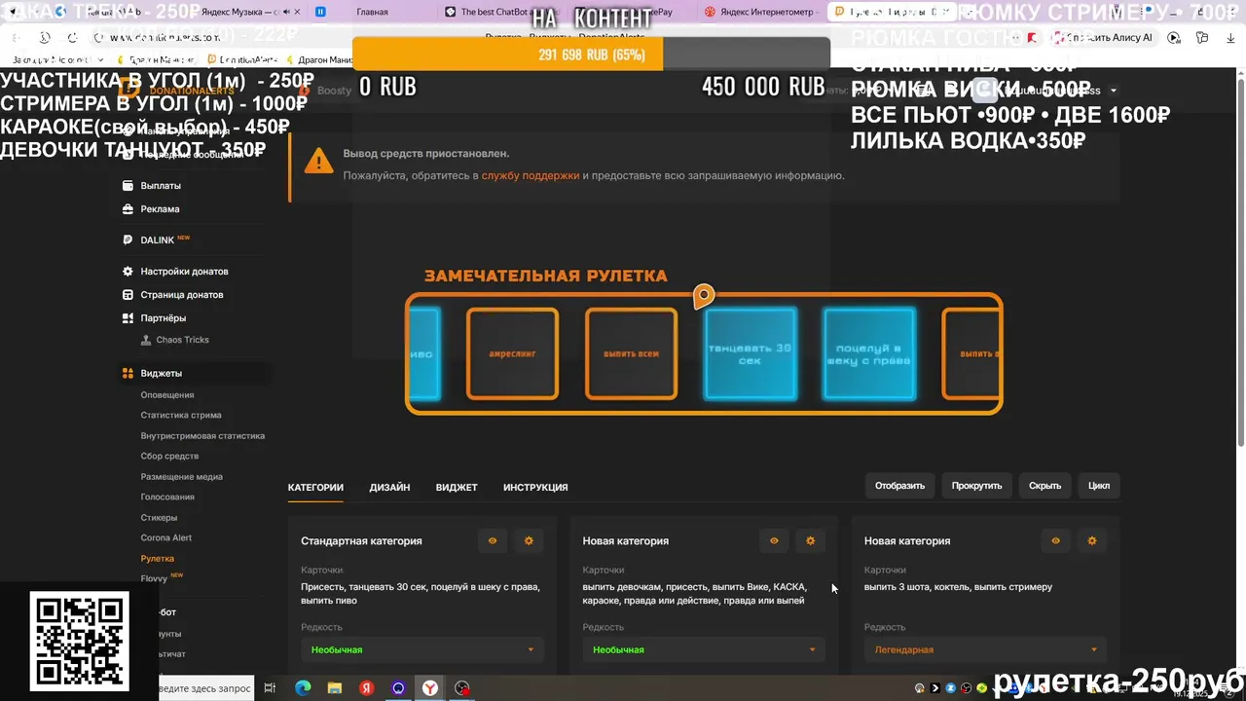The width and height of the screenshot is (1246, 701).
Task: Click card text starting with Присесть, танцевать
Action: tap(421, 593)
